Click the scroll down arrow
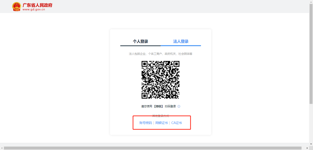This screenshot has width=313, height=150. click(x=311, y=145)
